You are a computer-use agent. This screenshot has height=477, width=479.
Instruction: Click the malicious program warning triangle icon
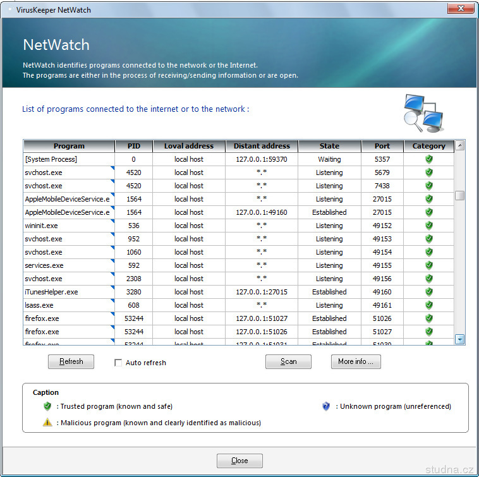coord(47,423)
